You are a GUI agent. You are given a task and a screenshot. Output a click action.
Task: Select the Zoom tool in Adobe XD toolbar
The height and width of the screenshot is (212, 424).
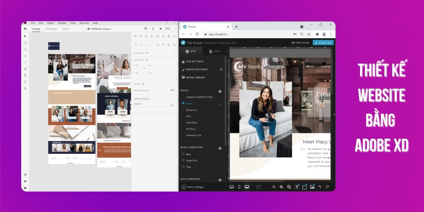(x=25, y=89)
